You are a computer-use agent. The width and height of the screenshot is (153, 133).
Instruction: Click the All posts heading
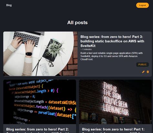(x=77, y=22)
